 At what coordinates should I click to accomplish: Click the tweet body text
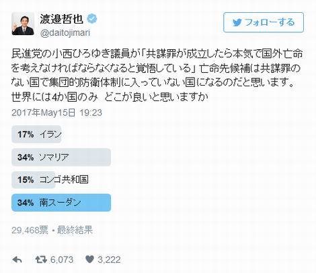[x=157, y=75]
